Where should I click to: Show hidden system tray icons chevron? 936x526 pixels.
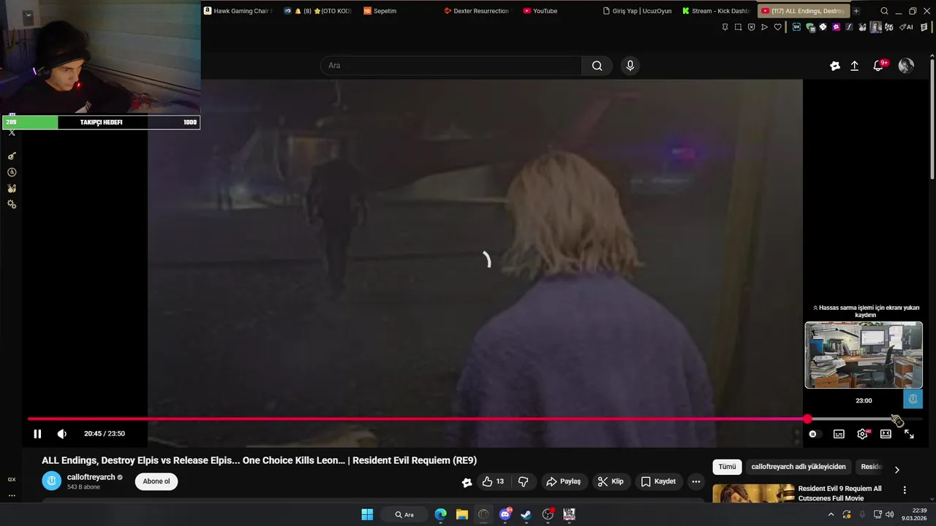[831, 514]
